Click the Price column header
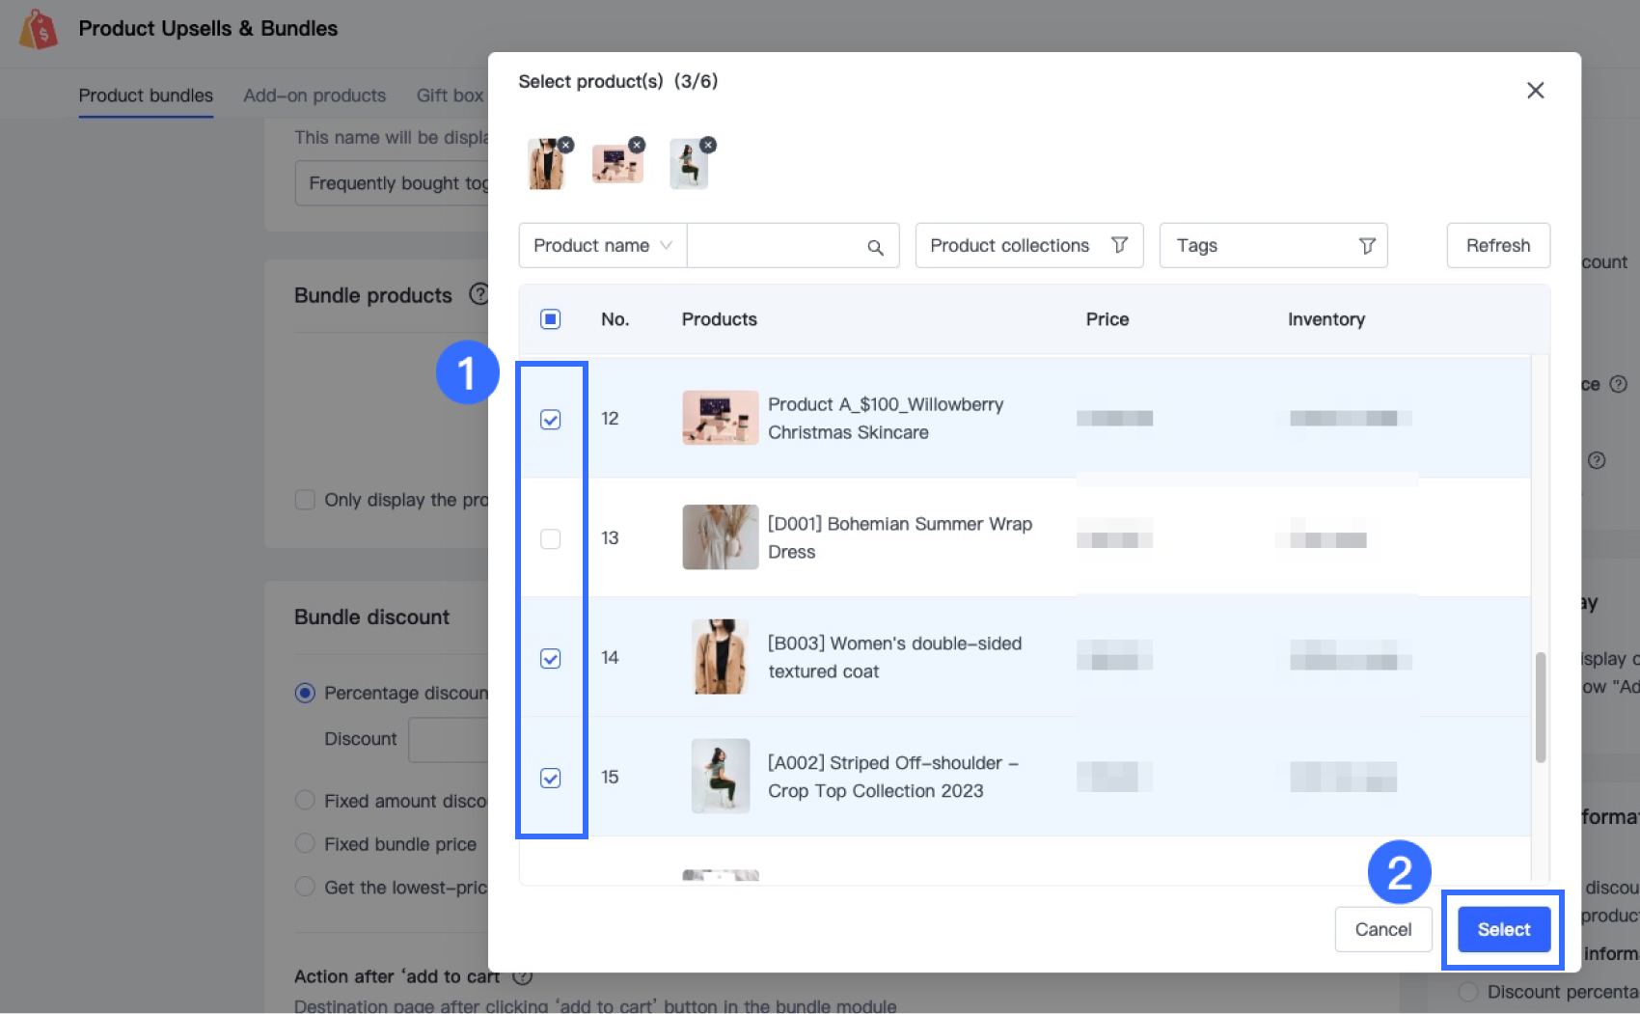Image resolution: width=1640 pixels, height=1014 pixels. pos(1107,319)
